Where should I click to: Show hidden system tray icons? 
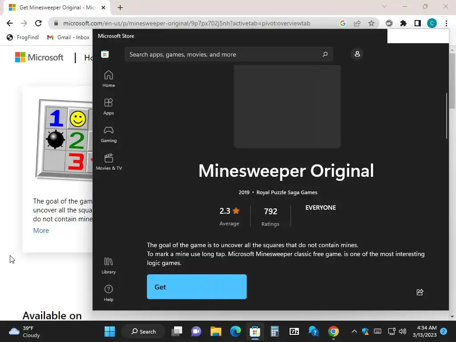[354, 331]
